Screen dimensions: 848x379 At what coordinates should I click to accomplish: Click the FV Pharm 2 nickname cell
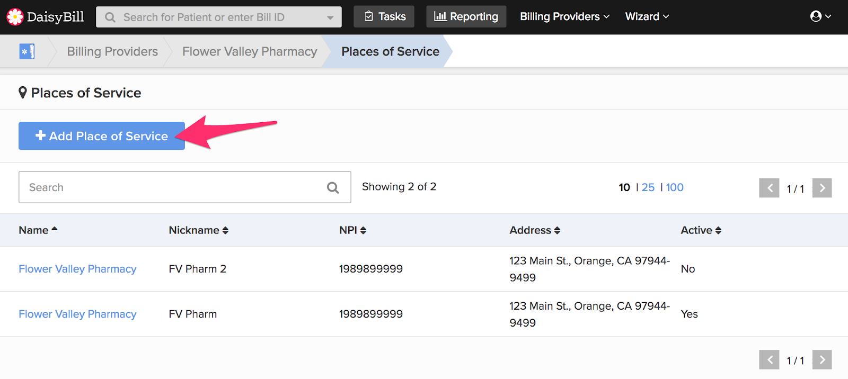click(x=198, y=269)
